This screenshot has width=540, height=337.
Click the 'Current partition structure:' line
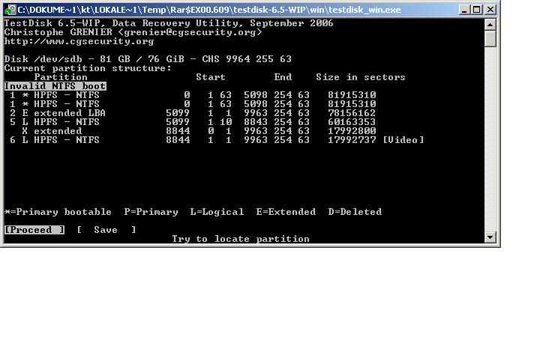tap(88, 68)
